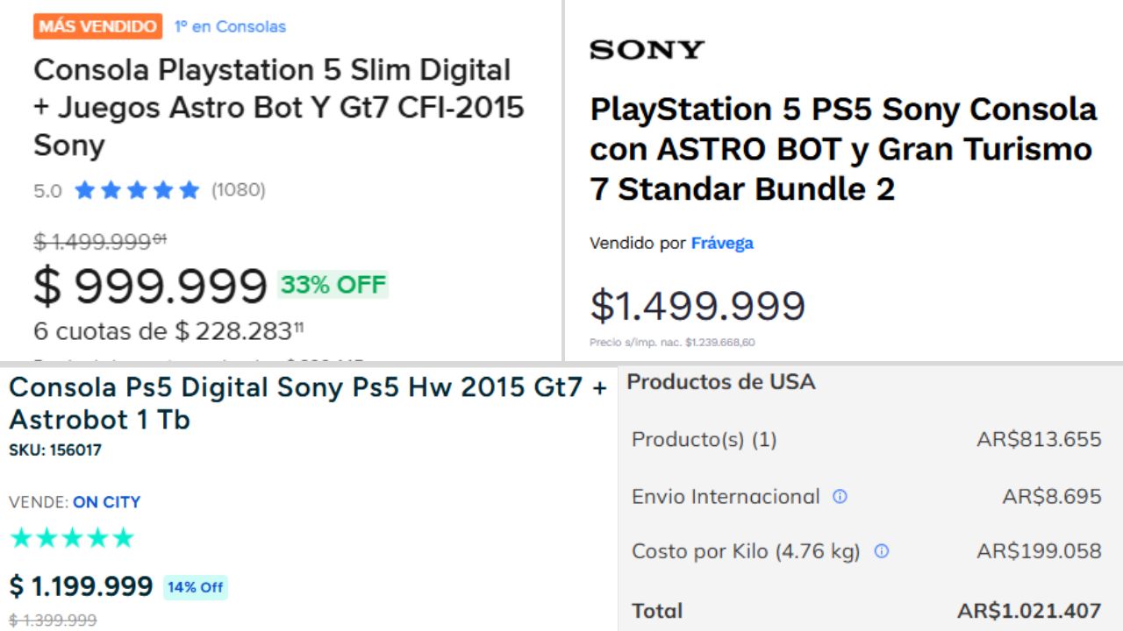
Task: Click the SONY brand logo
Action: (647, 50)
